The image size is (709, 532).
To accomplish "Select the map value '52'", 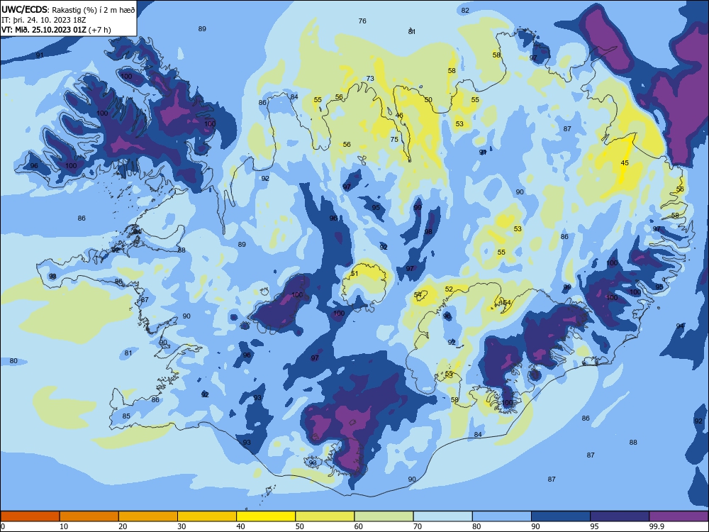I will tap(449, 289).
